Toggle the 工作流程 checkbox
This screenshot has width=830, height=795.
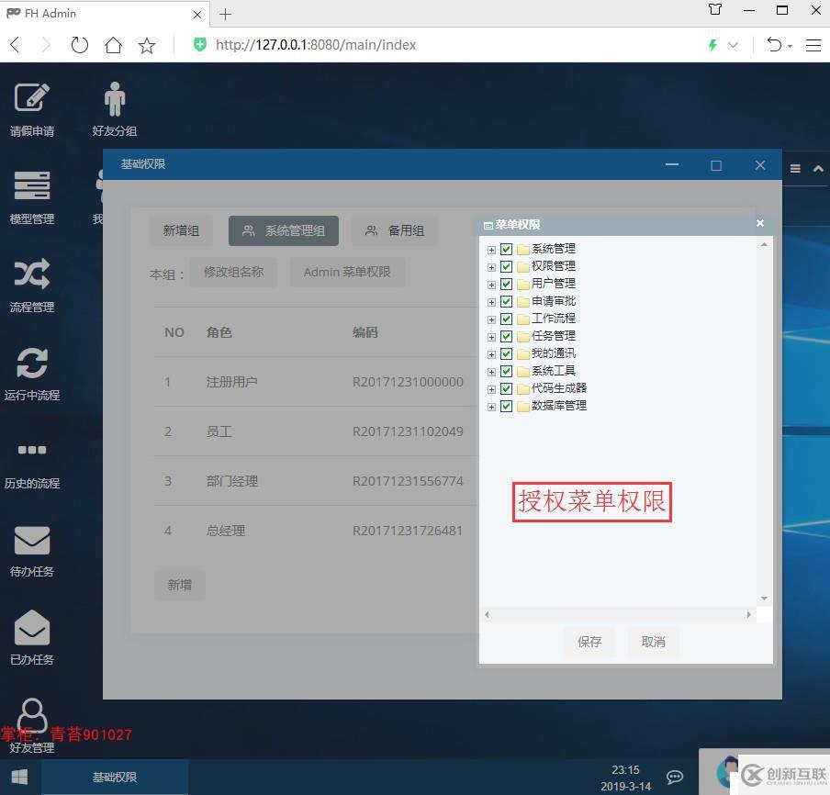click(506, 319)
